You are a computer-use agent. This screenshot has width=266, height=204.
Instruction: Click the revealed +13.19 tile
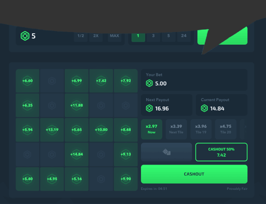[52, 130]
